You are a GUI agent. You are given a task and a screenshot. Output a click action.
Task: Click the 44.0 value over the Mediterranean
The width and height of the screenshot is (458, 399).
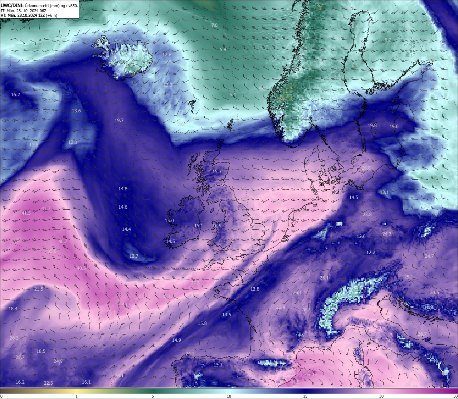(295, 382)
